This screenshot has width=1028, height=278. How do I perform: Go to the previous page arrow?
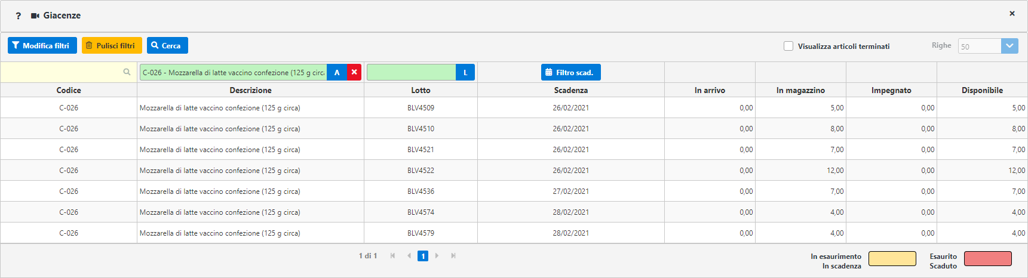(x=409, y=256)
